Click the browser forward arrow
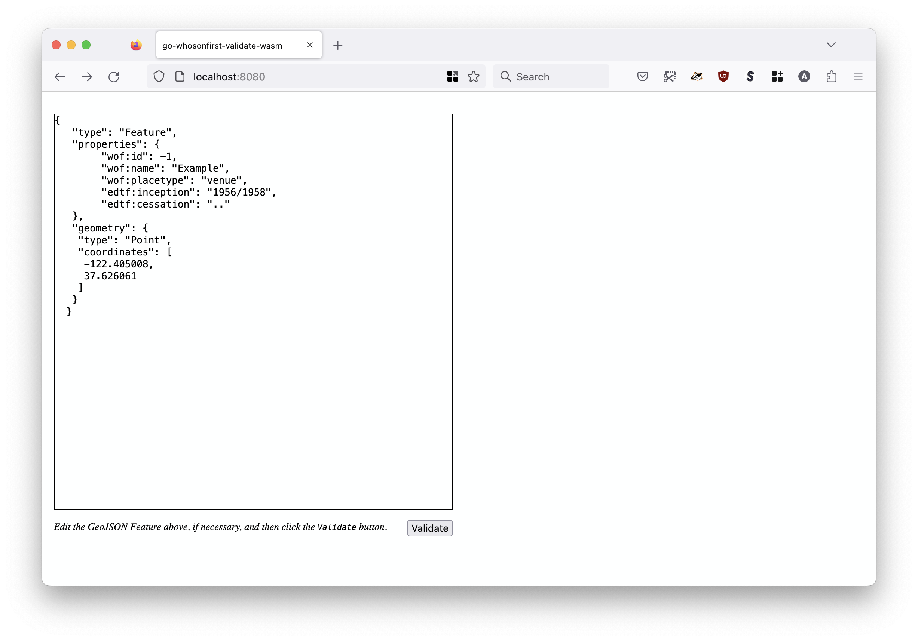Viewport: 918px width, 641px height. pos(87,77)
